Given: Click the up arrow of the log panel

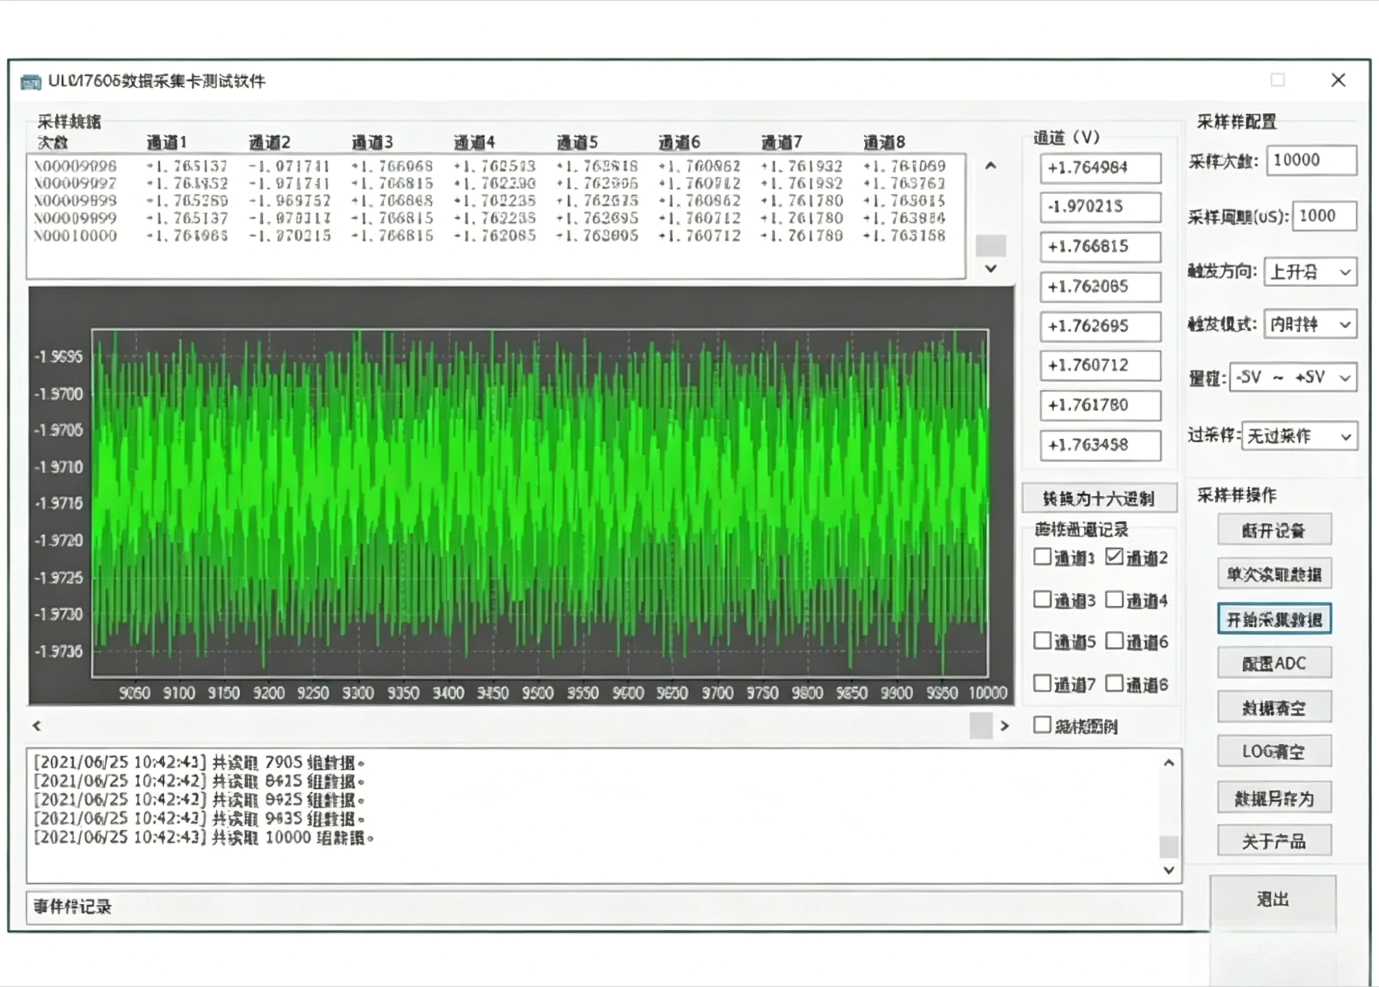Looking at the screenshot, I should tap(1169, 762).
